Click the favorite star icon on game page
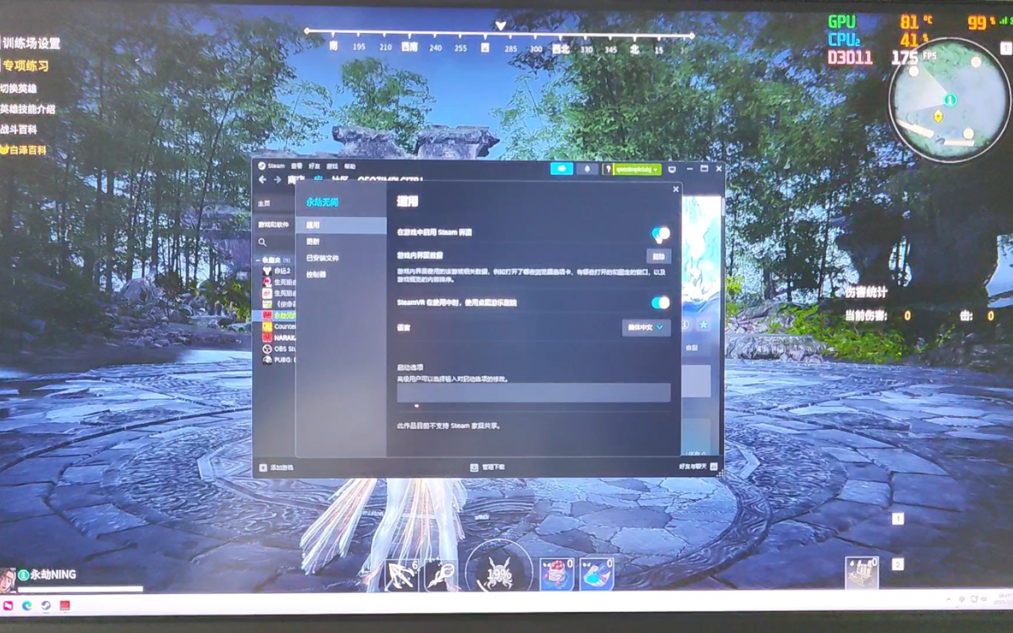This screenshot has width=1013, height=633. [x=703, y=325]
